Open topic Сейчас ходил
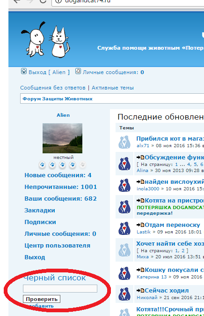 point(167,290)
